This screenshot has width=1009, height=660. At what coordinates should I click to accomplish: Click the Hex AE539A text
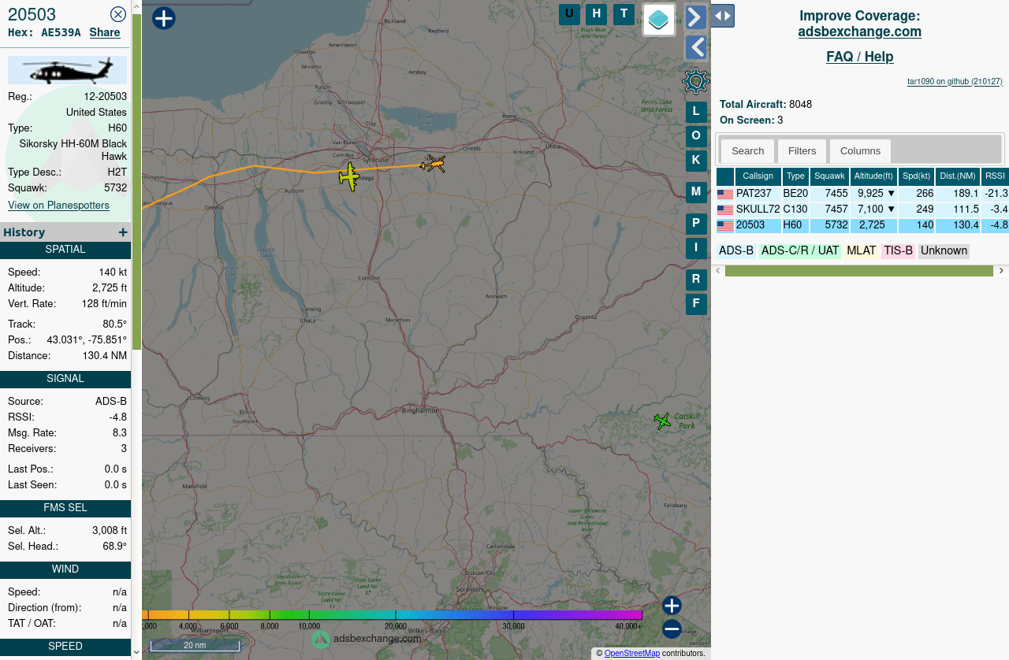coord(44,32)
